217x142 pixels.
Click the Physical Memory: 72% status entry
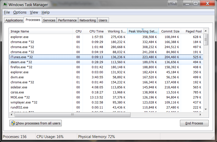click(x=97, y=137)
